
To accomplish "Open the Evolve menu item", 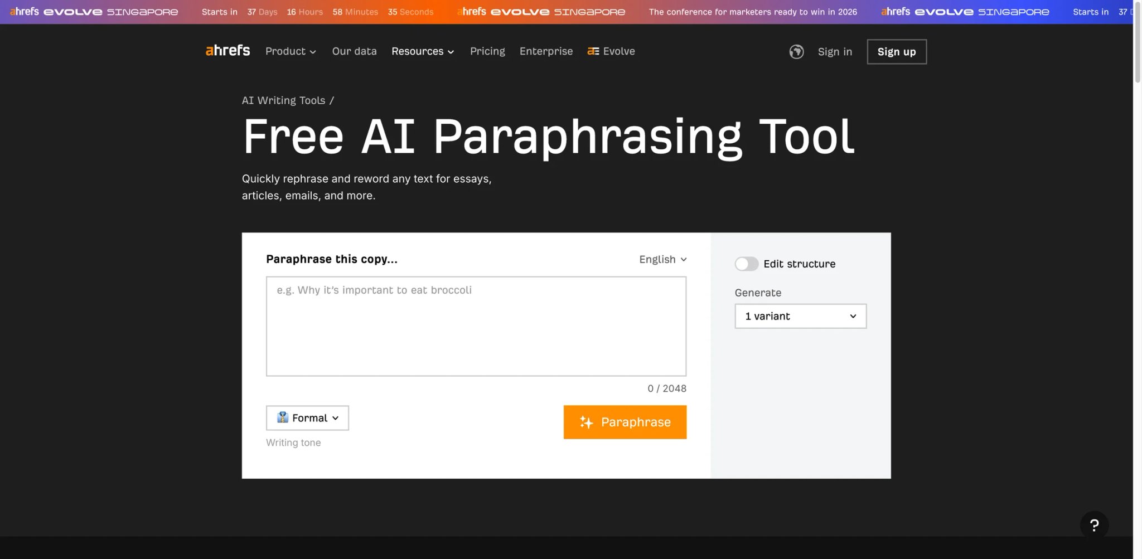I will coord(611,51).
